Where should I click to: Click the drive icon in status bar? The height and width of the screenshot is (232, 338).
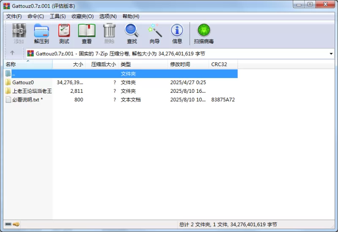click(8, 224)
